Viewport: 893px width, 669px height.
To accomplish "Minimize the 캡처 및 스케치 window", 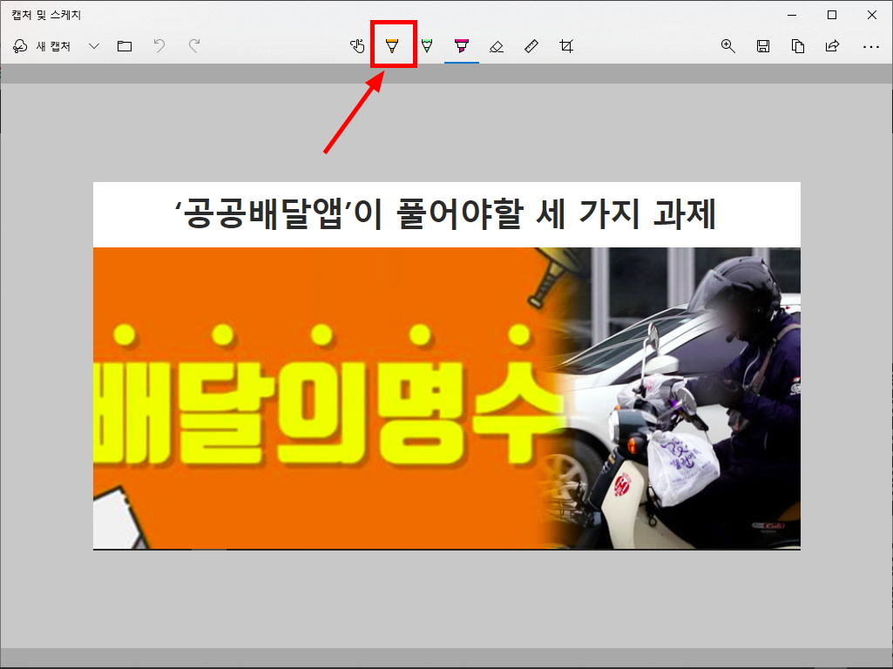I will click(792, 15).
